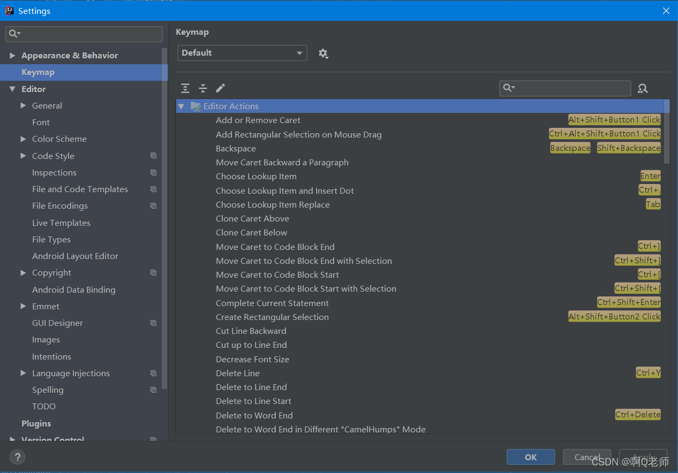Screen dimensions: 678x473
Task: Click the project-level icon beside Copyright
Action: (x=154, y=272)
